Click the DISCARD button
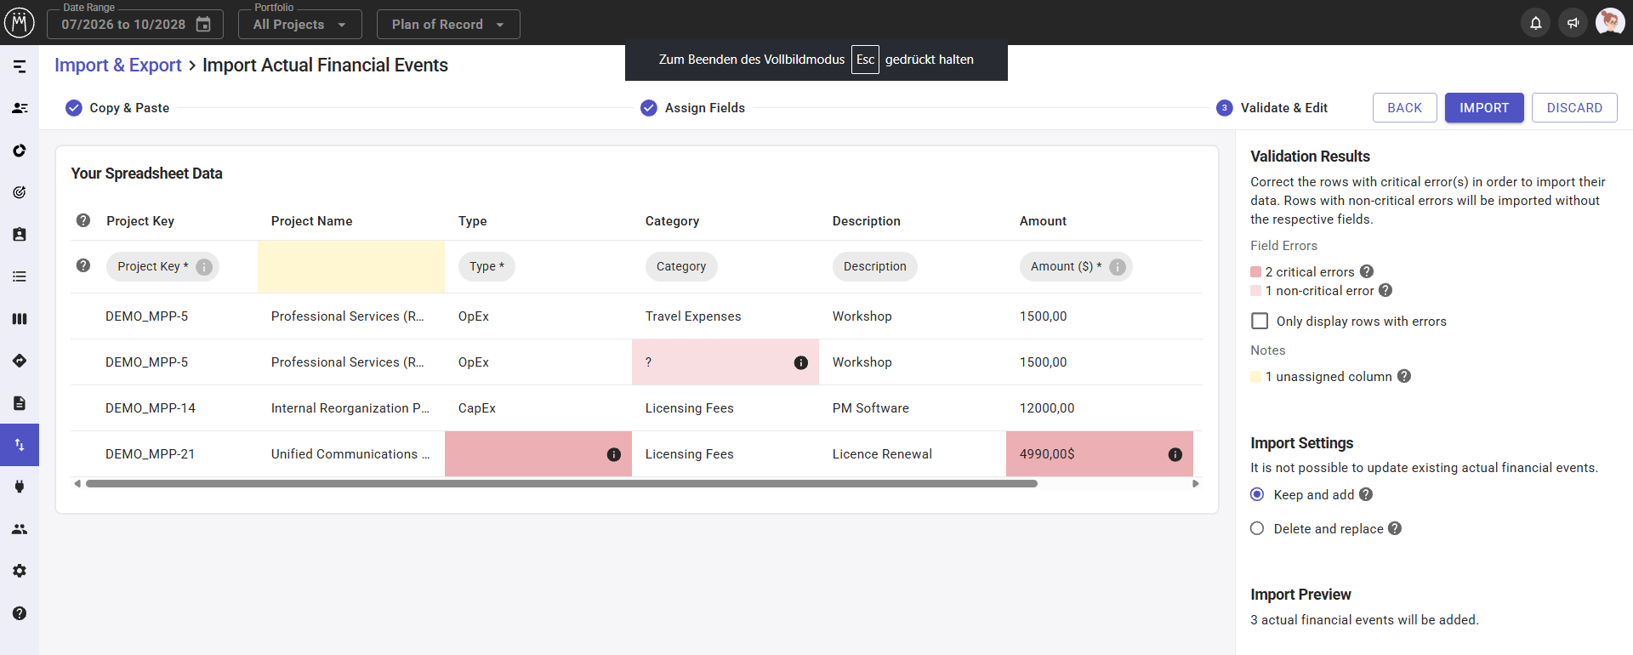Viewport: 1633px width, 655px height. pyautogui.click(x=1574, y=108)
